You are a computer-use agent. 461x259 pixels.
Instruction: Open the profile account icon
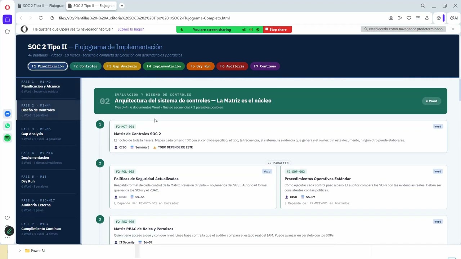(427, 18)
